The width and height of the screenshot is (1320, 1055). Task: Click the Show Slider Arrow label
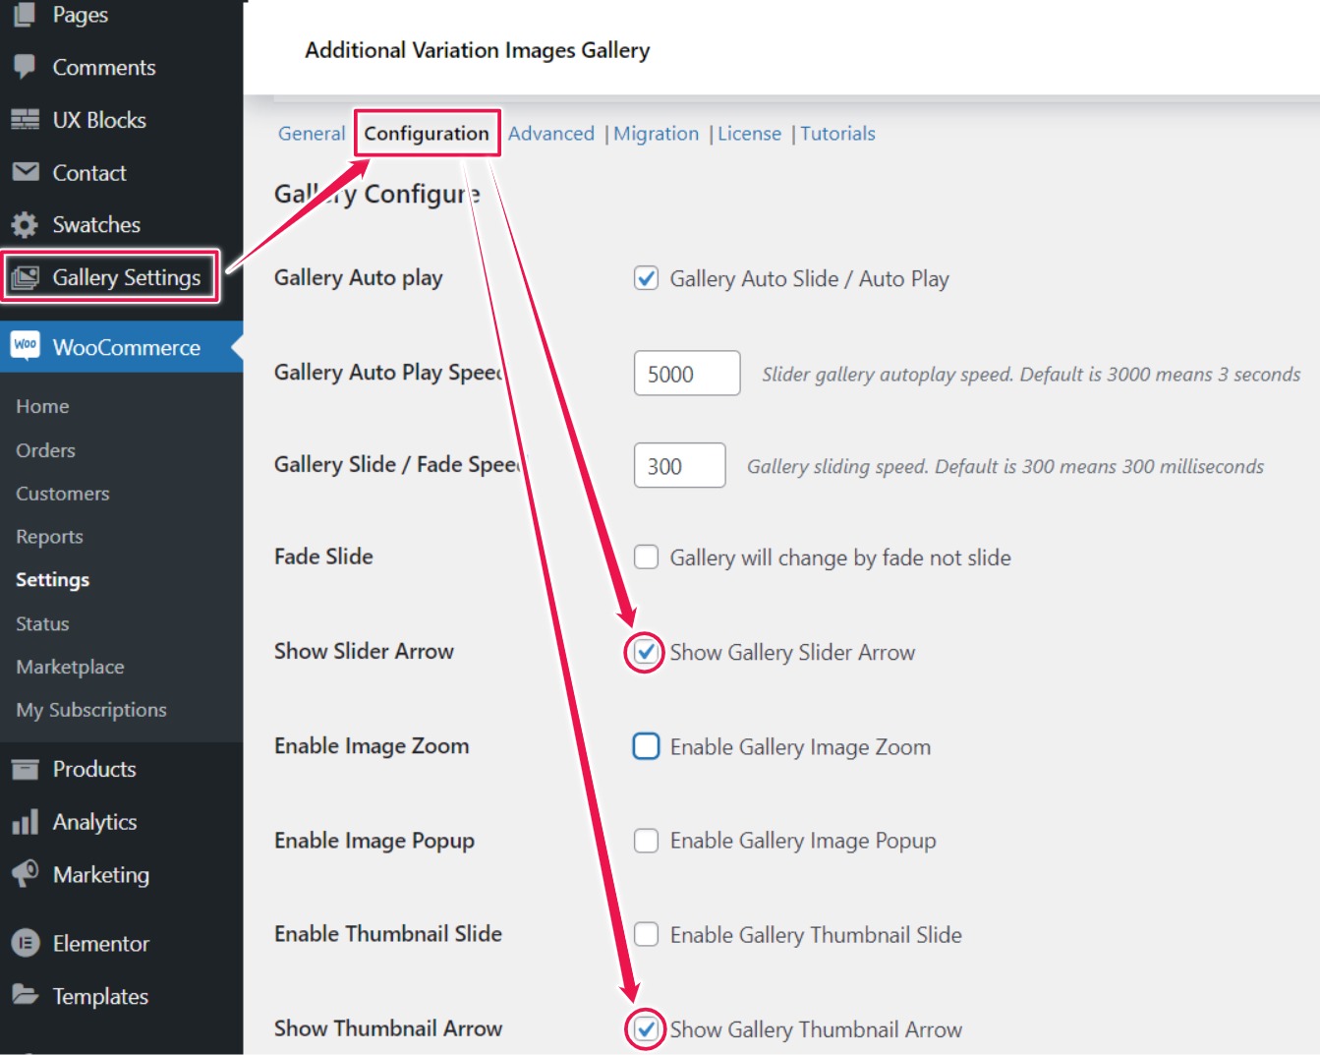pos(364,651)
